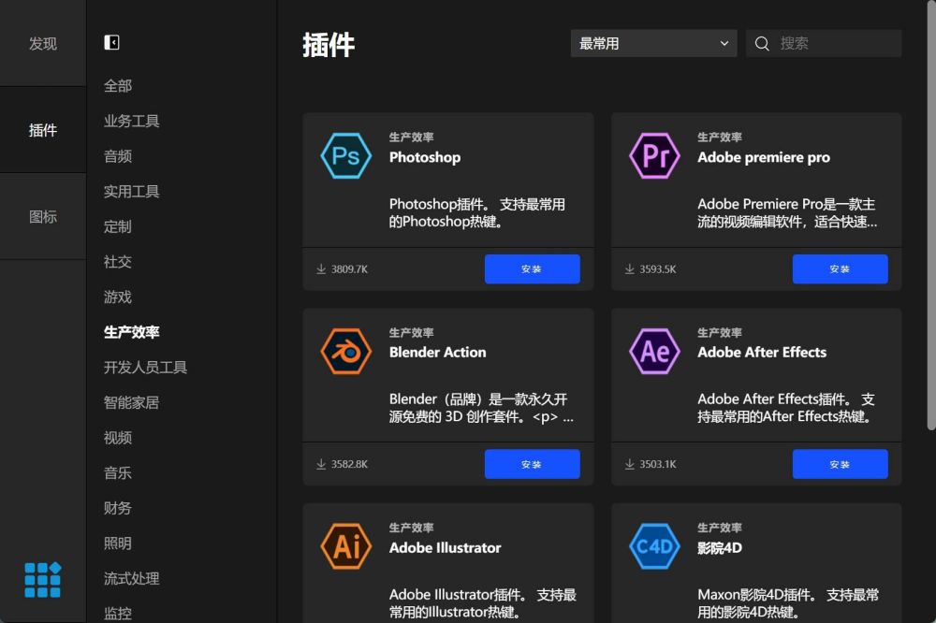Click the 3593.5K download count
This screenshot has height=623, width=936.
658,269
